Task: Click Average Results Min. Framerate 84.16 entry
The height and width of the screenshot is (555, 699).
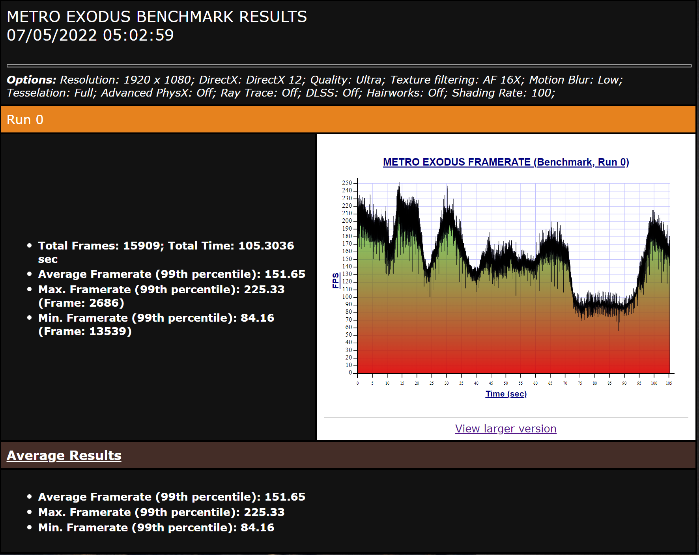Action: pos(156,527)
